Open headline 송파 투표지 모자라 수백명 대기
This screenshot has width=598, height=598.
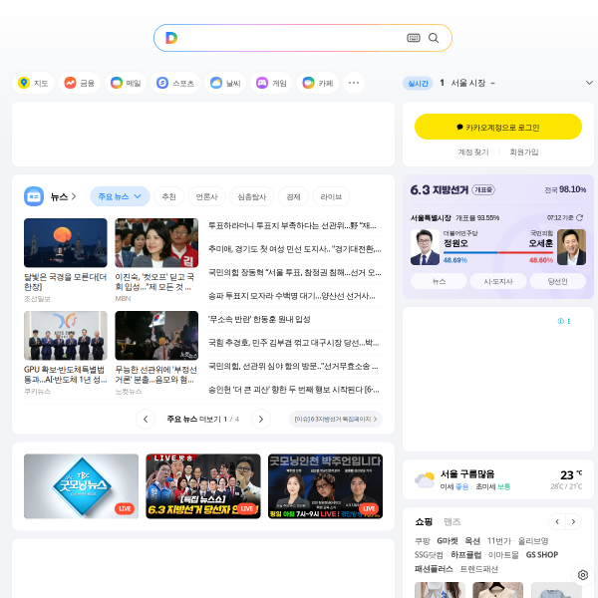292,296
